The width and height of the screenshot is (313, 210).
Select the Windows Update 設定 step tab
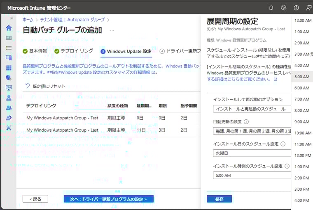coord(126,51)
